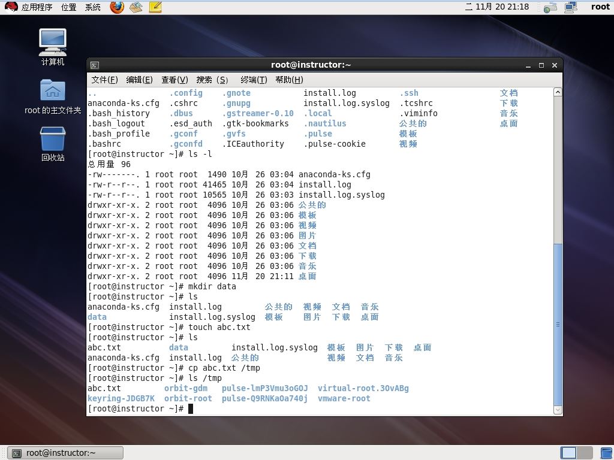
Task: Open the 位置 places menu
Action: pyautogui.click(x=68, y=7)
